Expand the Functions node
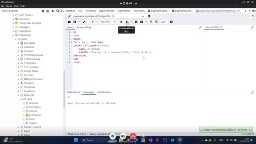Viewport: 256px width, 144px height. [18, 75]
